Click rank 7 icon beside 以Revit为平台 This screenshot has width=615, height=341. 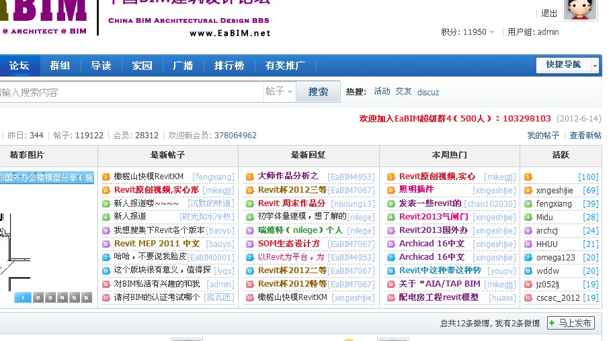[250, 258]
